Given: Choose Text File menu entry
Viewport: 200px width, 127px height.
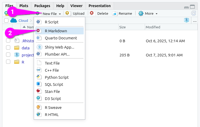Looking at the screenshot, I should [x=59, y=63].
